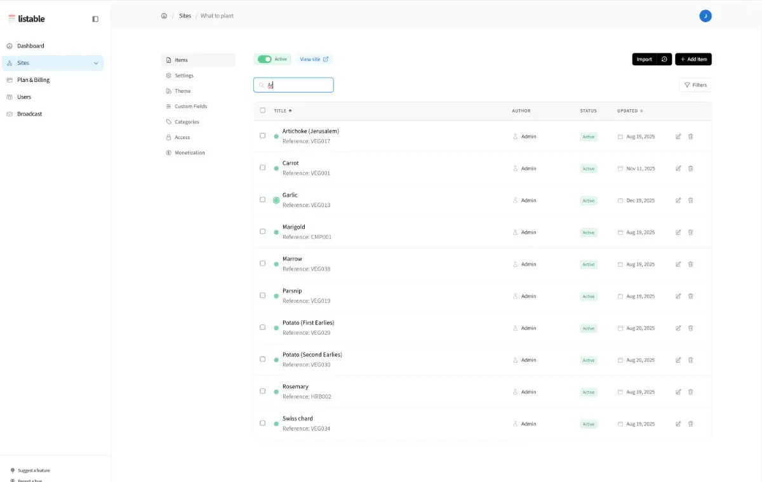762x482 pixels.
Task: Open the user avatar J
Action: pyautogui.click(x=705, y=16)
